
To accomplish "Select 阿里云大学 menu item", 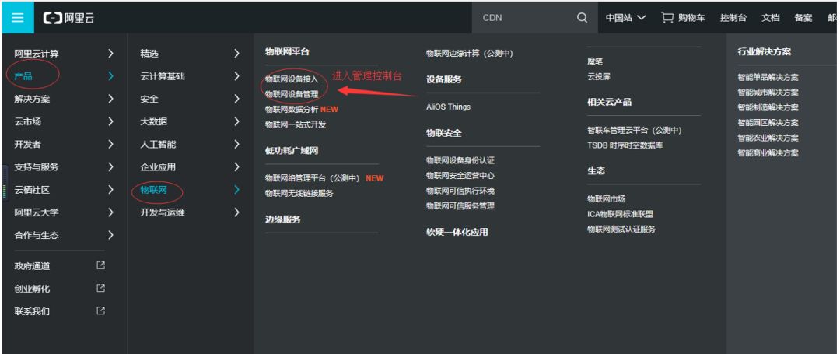I will (x=37, y=212).
